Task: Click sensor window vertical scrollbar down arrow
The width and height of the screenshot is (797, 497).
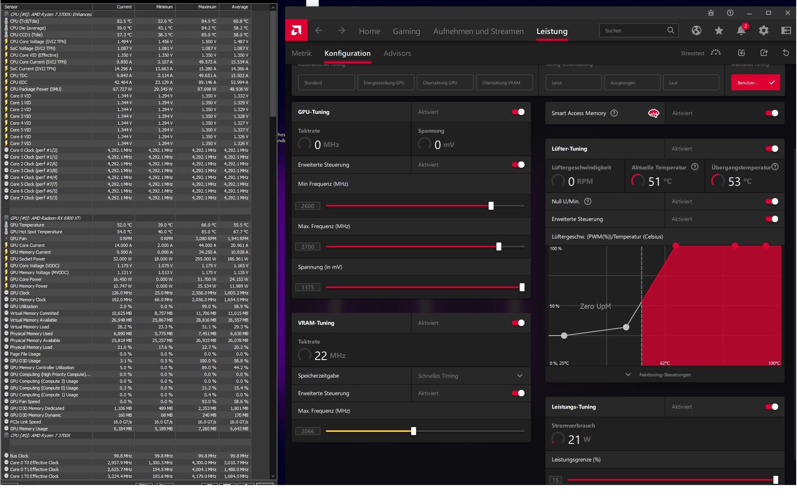Action: (x=273, y=476)
